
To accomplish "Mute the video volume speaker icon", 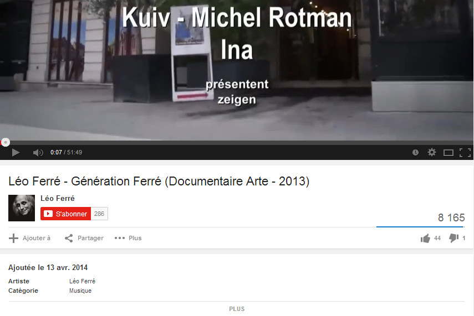I will coord(38,152).
